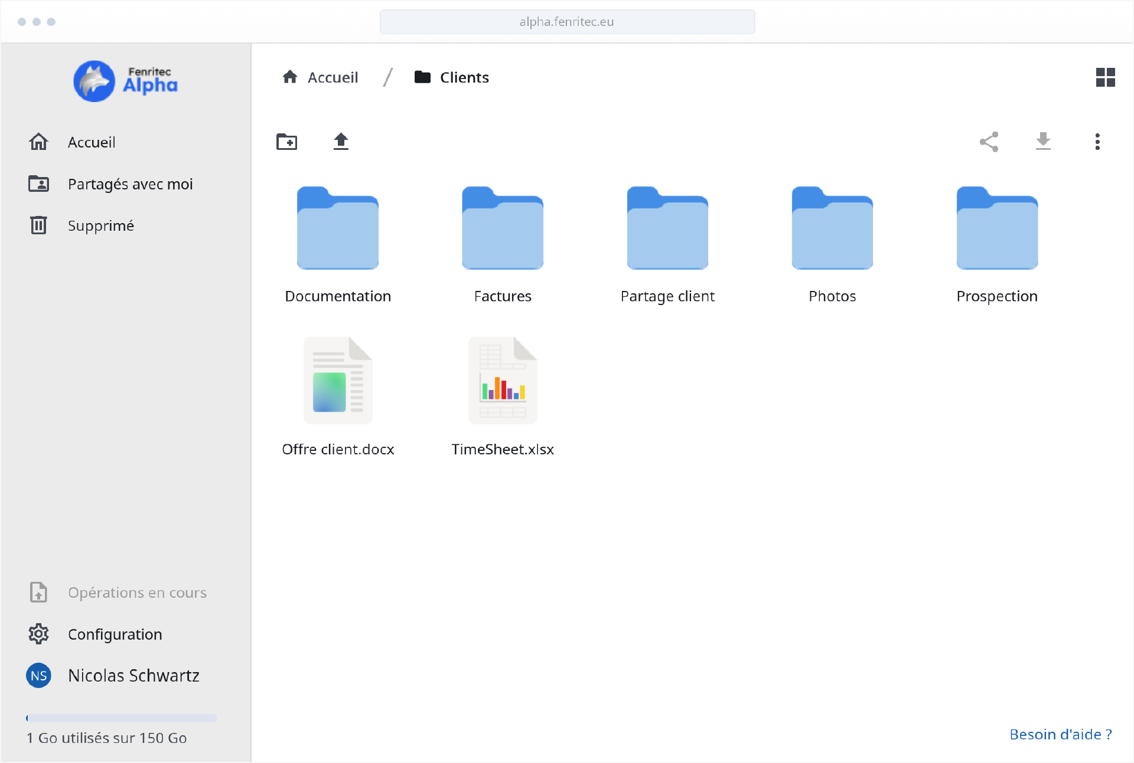Viewport: 1134px width, 763px height.
Task: Click the storage usage progress bar
Action: coord(121,718)
